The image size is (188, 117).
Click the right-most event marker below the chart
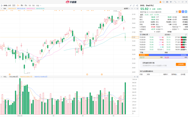pos(102,74)
